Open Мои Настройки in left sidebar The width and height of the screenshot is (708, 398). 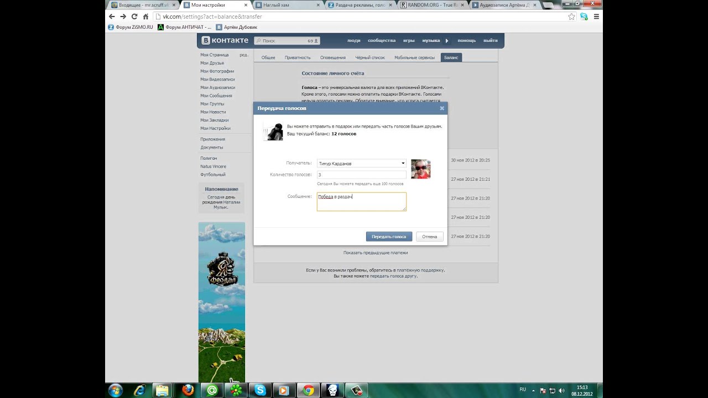coord(216,128)
